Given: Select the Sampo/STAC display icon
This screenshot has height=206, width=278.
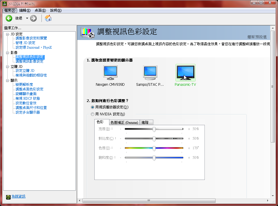Looking at the screenshot, I should coord(150,73).
